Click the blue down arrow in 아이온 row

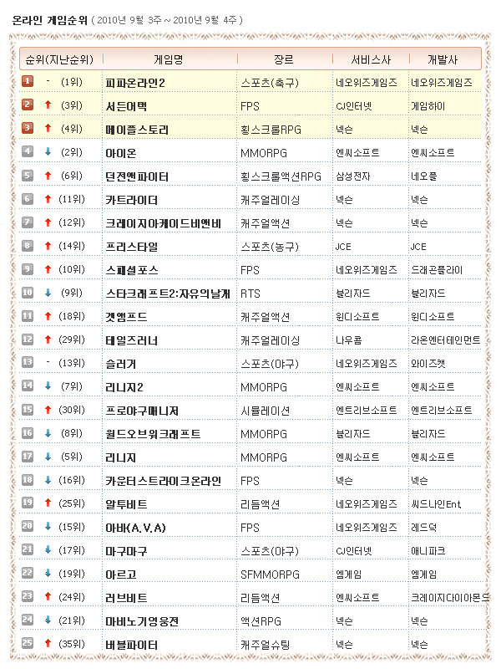click(x=48, y=152)
